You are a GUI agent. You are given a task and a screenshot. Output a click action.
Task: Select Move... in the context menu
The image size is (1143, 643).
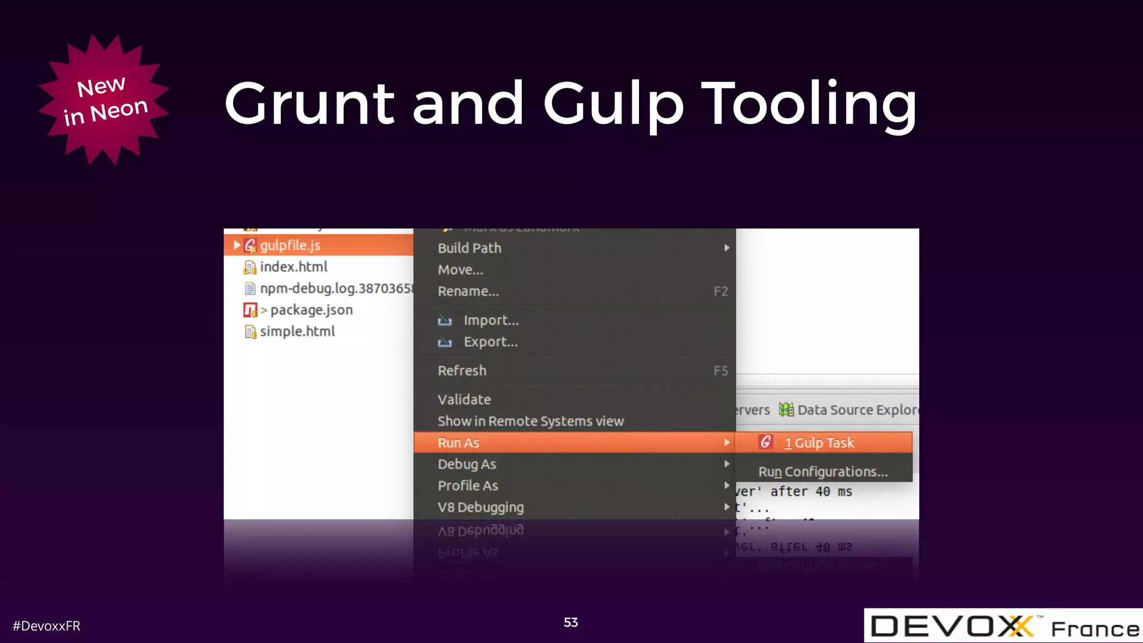[574, 270]
